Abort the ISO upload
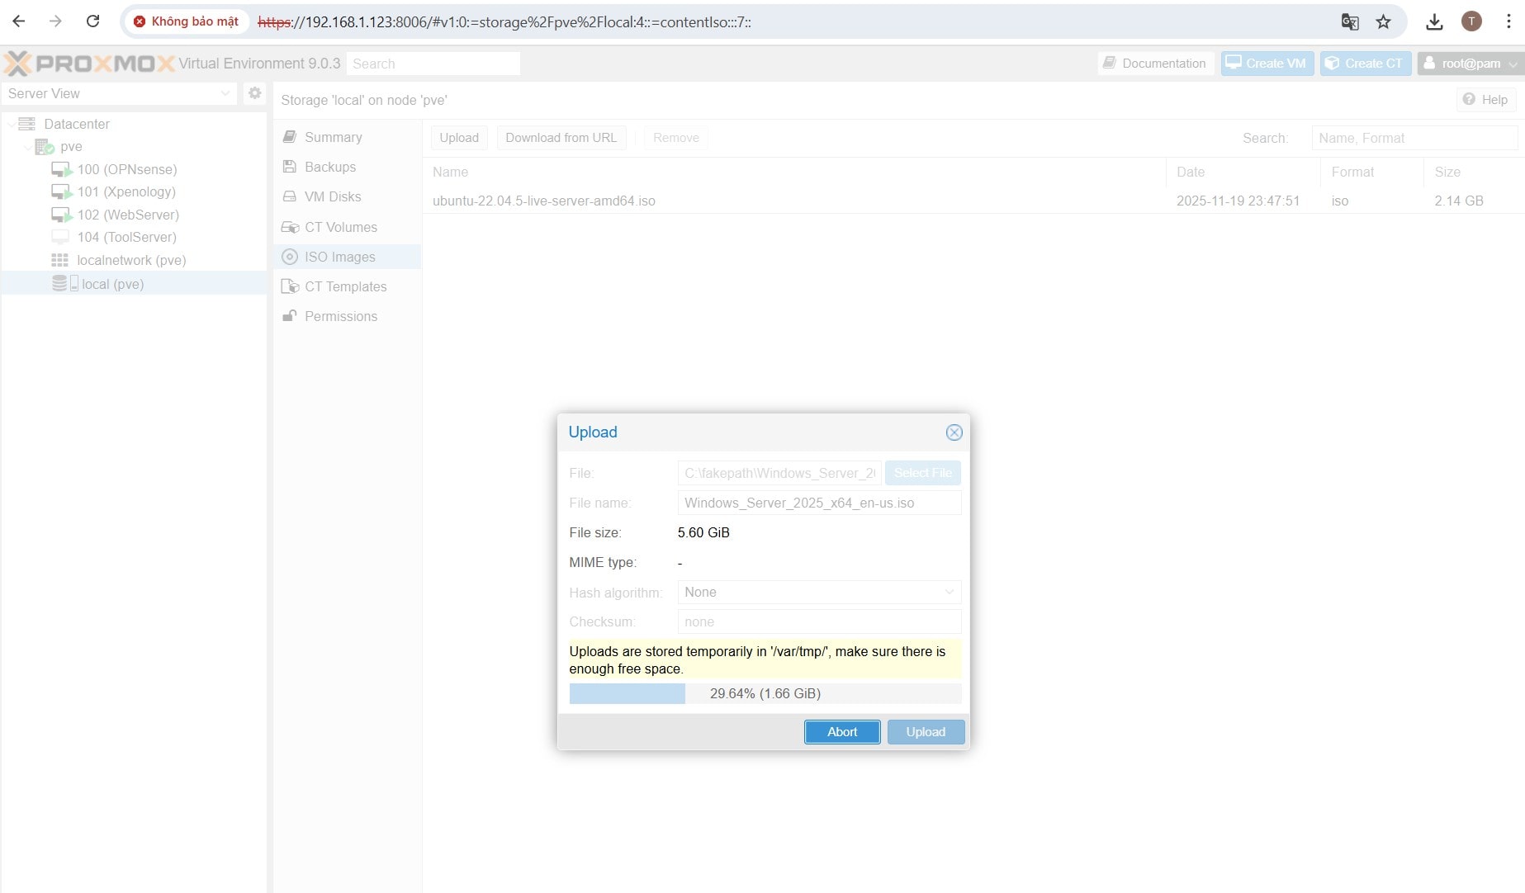Viewport: 1525px width, 893px height. 841,732
